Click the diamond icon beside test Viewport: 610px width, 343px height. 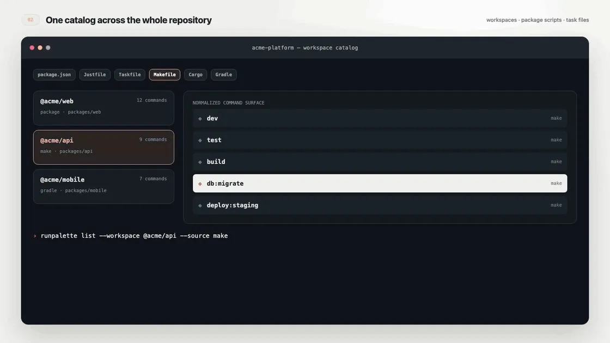tap(200, 140)
